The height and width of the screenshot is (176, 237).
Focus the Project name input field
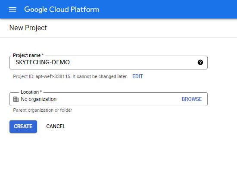109,63
